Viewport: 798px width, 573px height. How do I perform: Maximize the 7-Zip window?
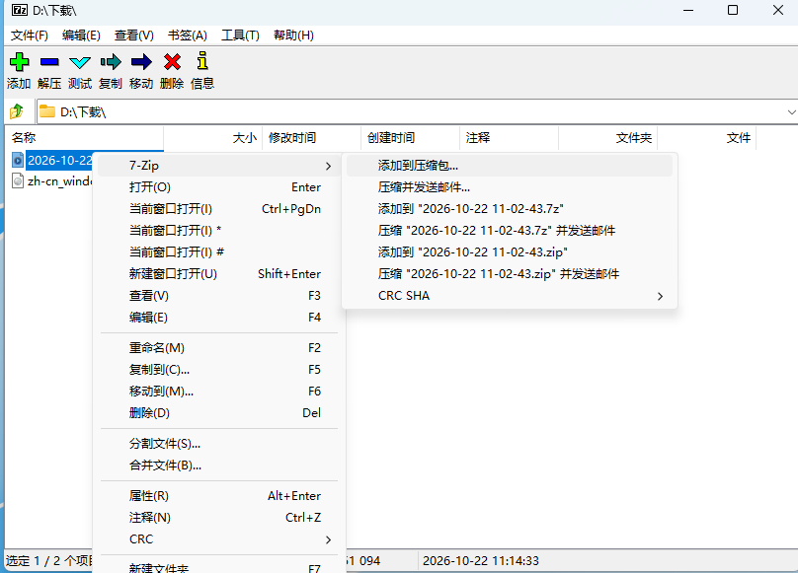(x=733, y=10)
